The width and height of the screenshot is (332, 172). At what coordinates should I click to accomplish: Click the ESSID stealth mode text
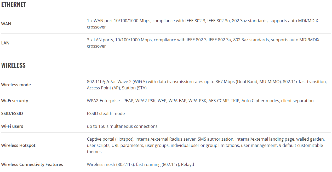click(x=106, y=113)
